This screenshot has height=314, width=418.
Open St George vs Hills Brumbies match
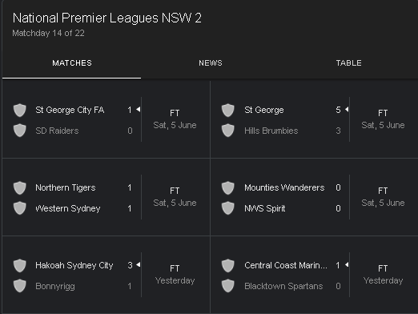(314, 119)
